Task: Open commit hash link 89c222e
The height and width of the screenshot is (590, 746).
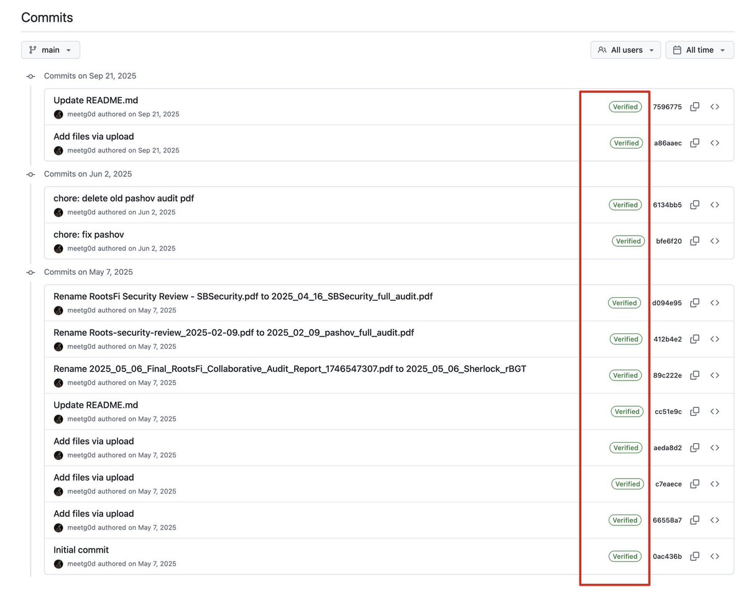Action: pos(667,376)
